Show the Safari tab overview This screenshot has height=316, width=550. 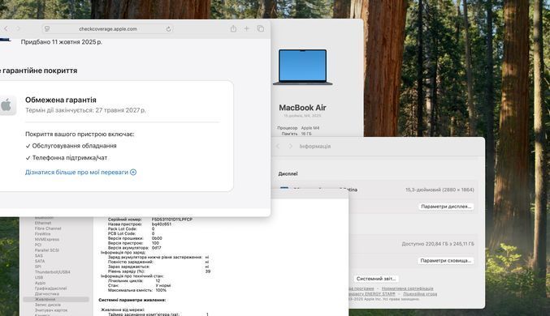coord(260,28)
